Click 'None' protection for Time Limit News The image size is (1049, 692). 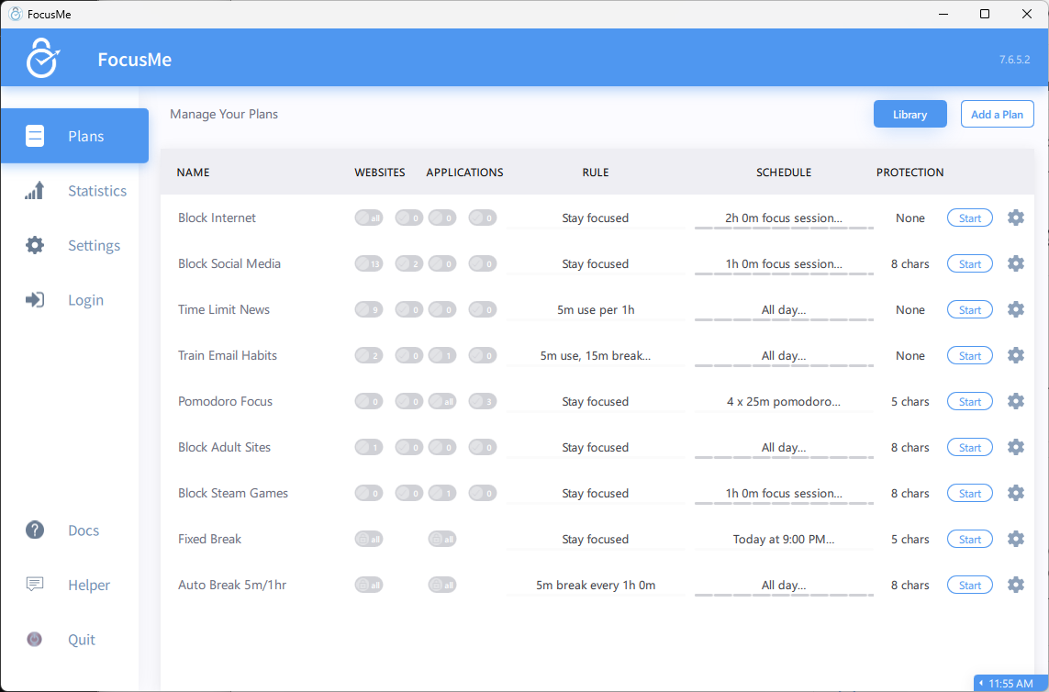click(910, 309)
